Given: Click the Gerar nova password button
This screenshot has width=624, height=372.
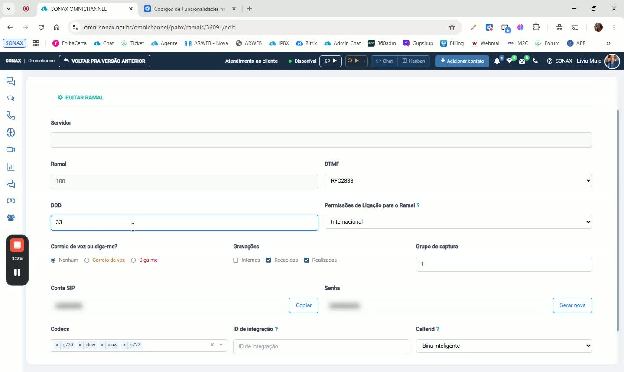Looking at the screenshot, I should (572, 305).
